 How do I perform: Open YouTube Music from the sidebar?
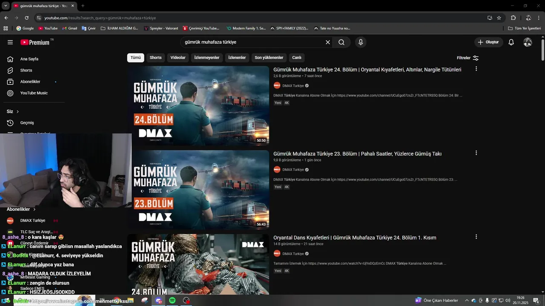[34, 93]
